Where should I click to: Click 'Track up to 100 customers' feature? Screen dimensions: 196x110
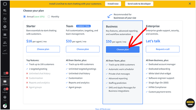(41, 64)
